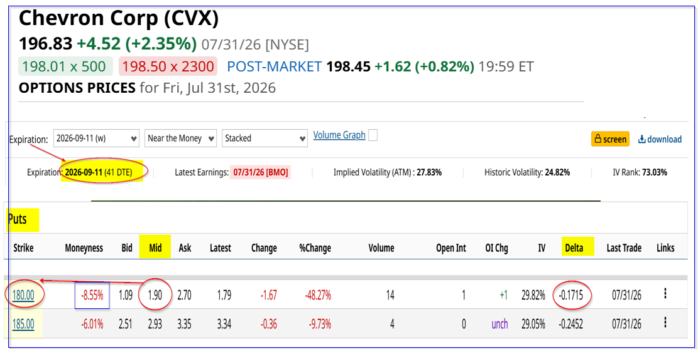Expand the Near the Money dropdown
Viewport: 698px width, 349px height.
(180, 138)
